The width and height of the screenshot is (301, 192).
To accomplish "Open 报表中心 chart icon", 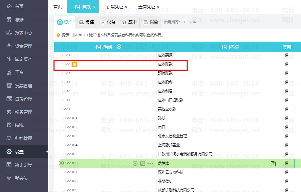I will (9, 33).
